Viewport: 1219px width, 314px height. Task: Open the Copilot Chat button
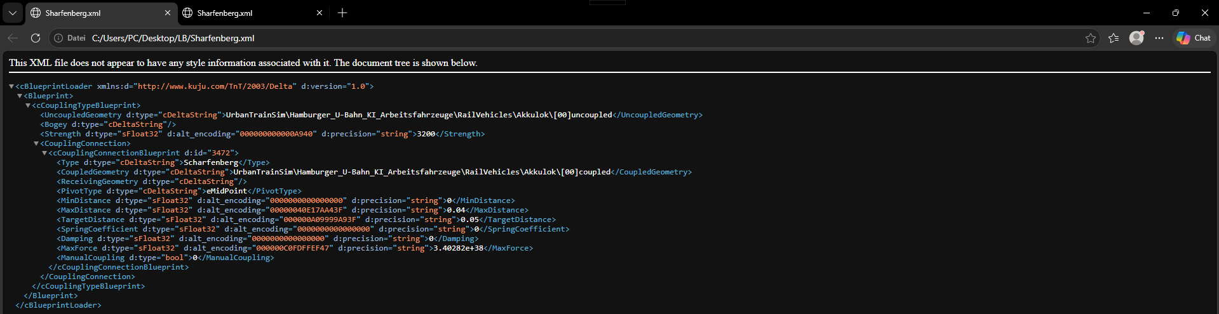tap(1194, 38)
